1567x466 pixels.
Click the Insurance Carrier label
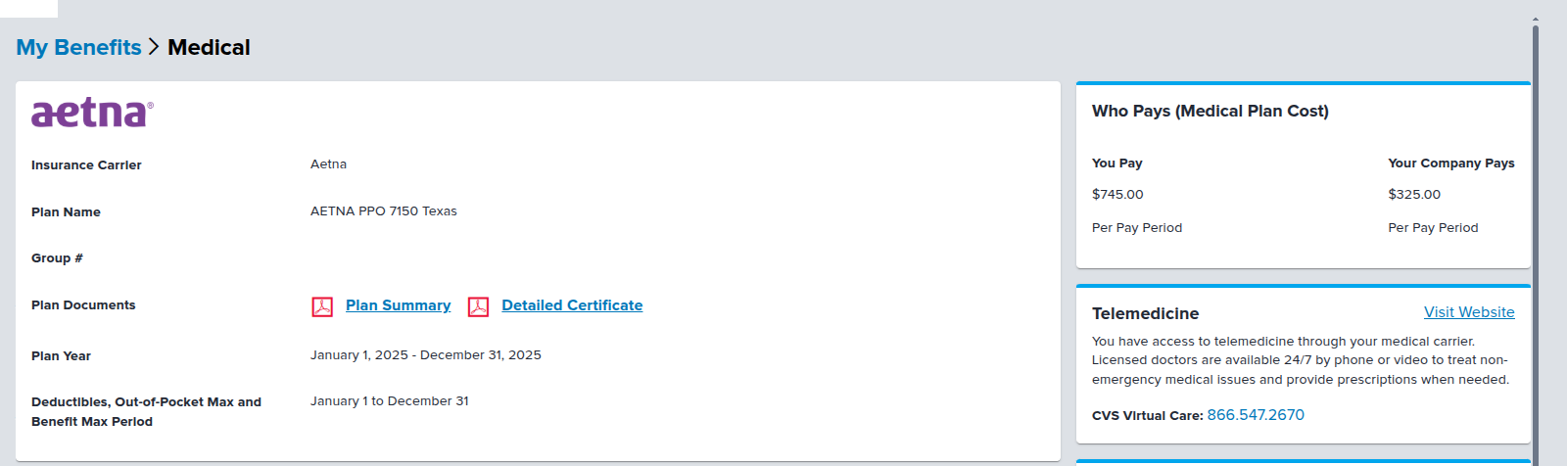click(86, 165)
